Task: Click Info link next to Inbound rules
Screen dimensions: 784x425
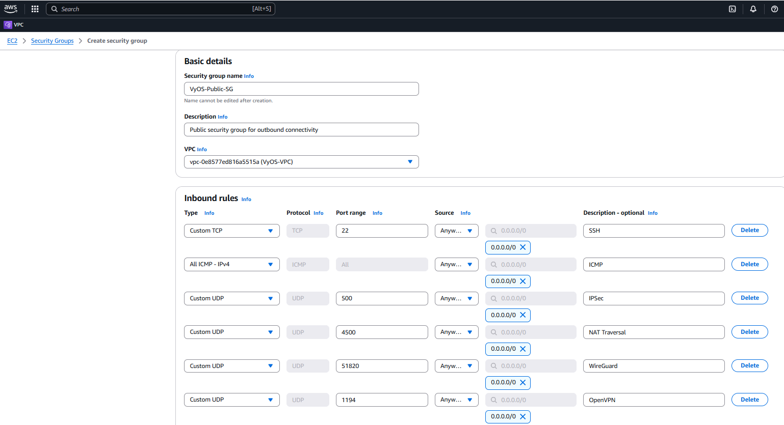Action: (246, 200)
